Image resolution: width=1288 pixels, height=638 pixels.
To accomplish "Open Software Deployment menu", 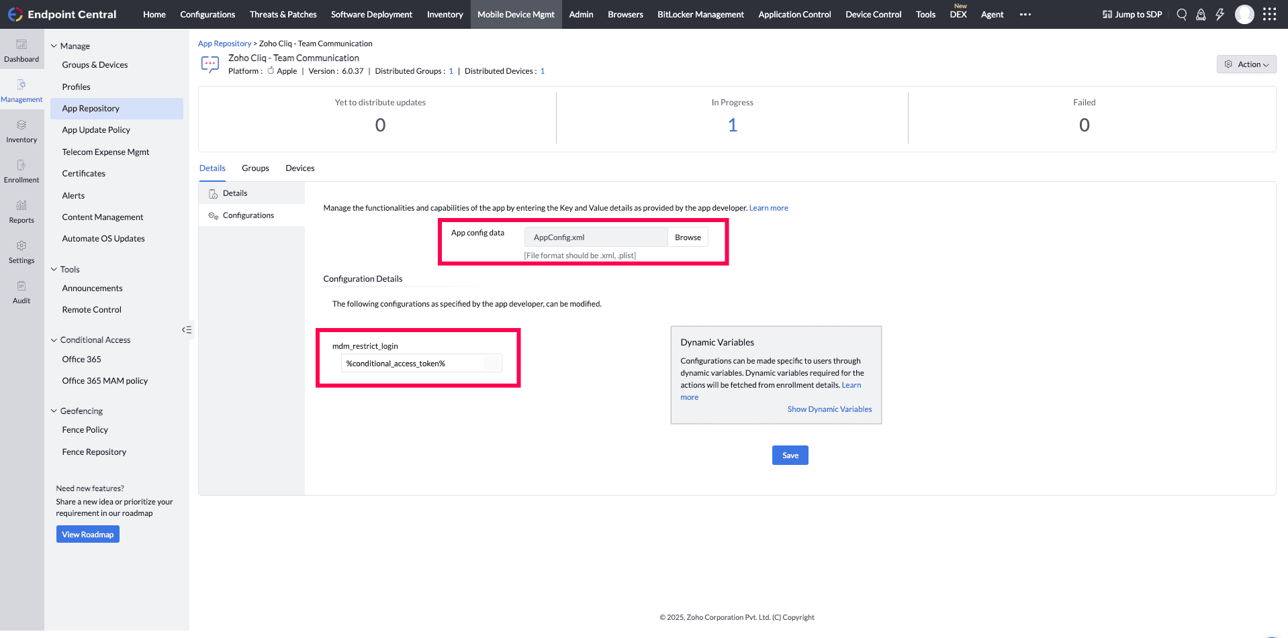I will point(371,14).
